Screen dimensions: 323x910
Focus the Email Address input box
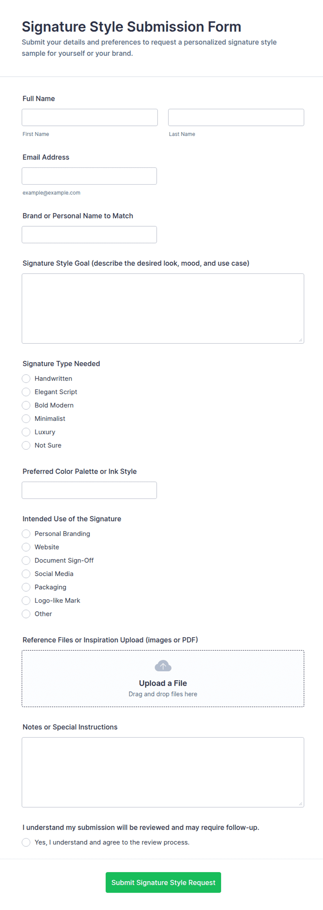coord(89,176)
